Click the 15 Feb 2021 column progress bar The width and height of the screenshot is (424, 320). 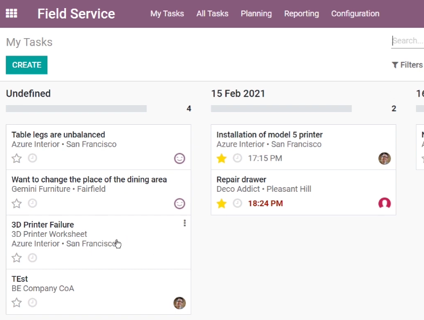tap(281, 109)
